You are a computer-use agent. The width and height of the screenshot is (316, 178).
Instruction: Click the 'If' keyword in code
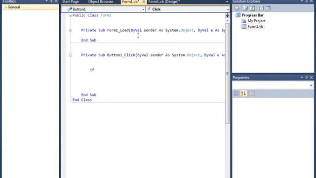pos(92,70)
